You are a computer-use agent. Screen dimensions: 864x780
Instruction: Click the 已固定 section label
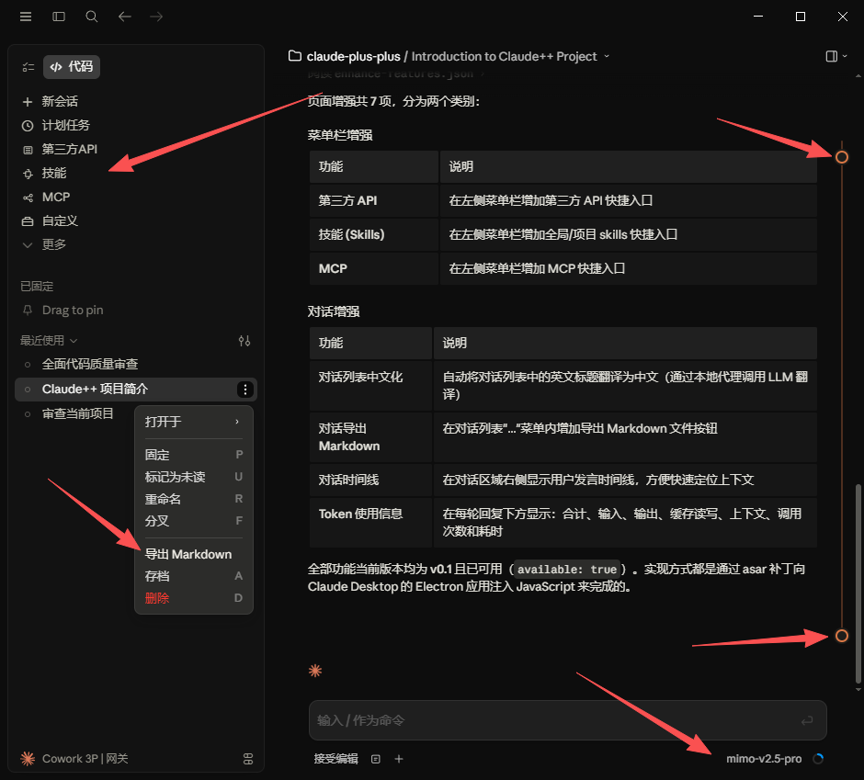tap(37, 287)
